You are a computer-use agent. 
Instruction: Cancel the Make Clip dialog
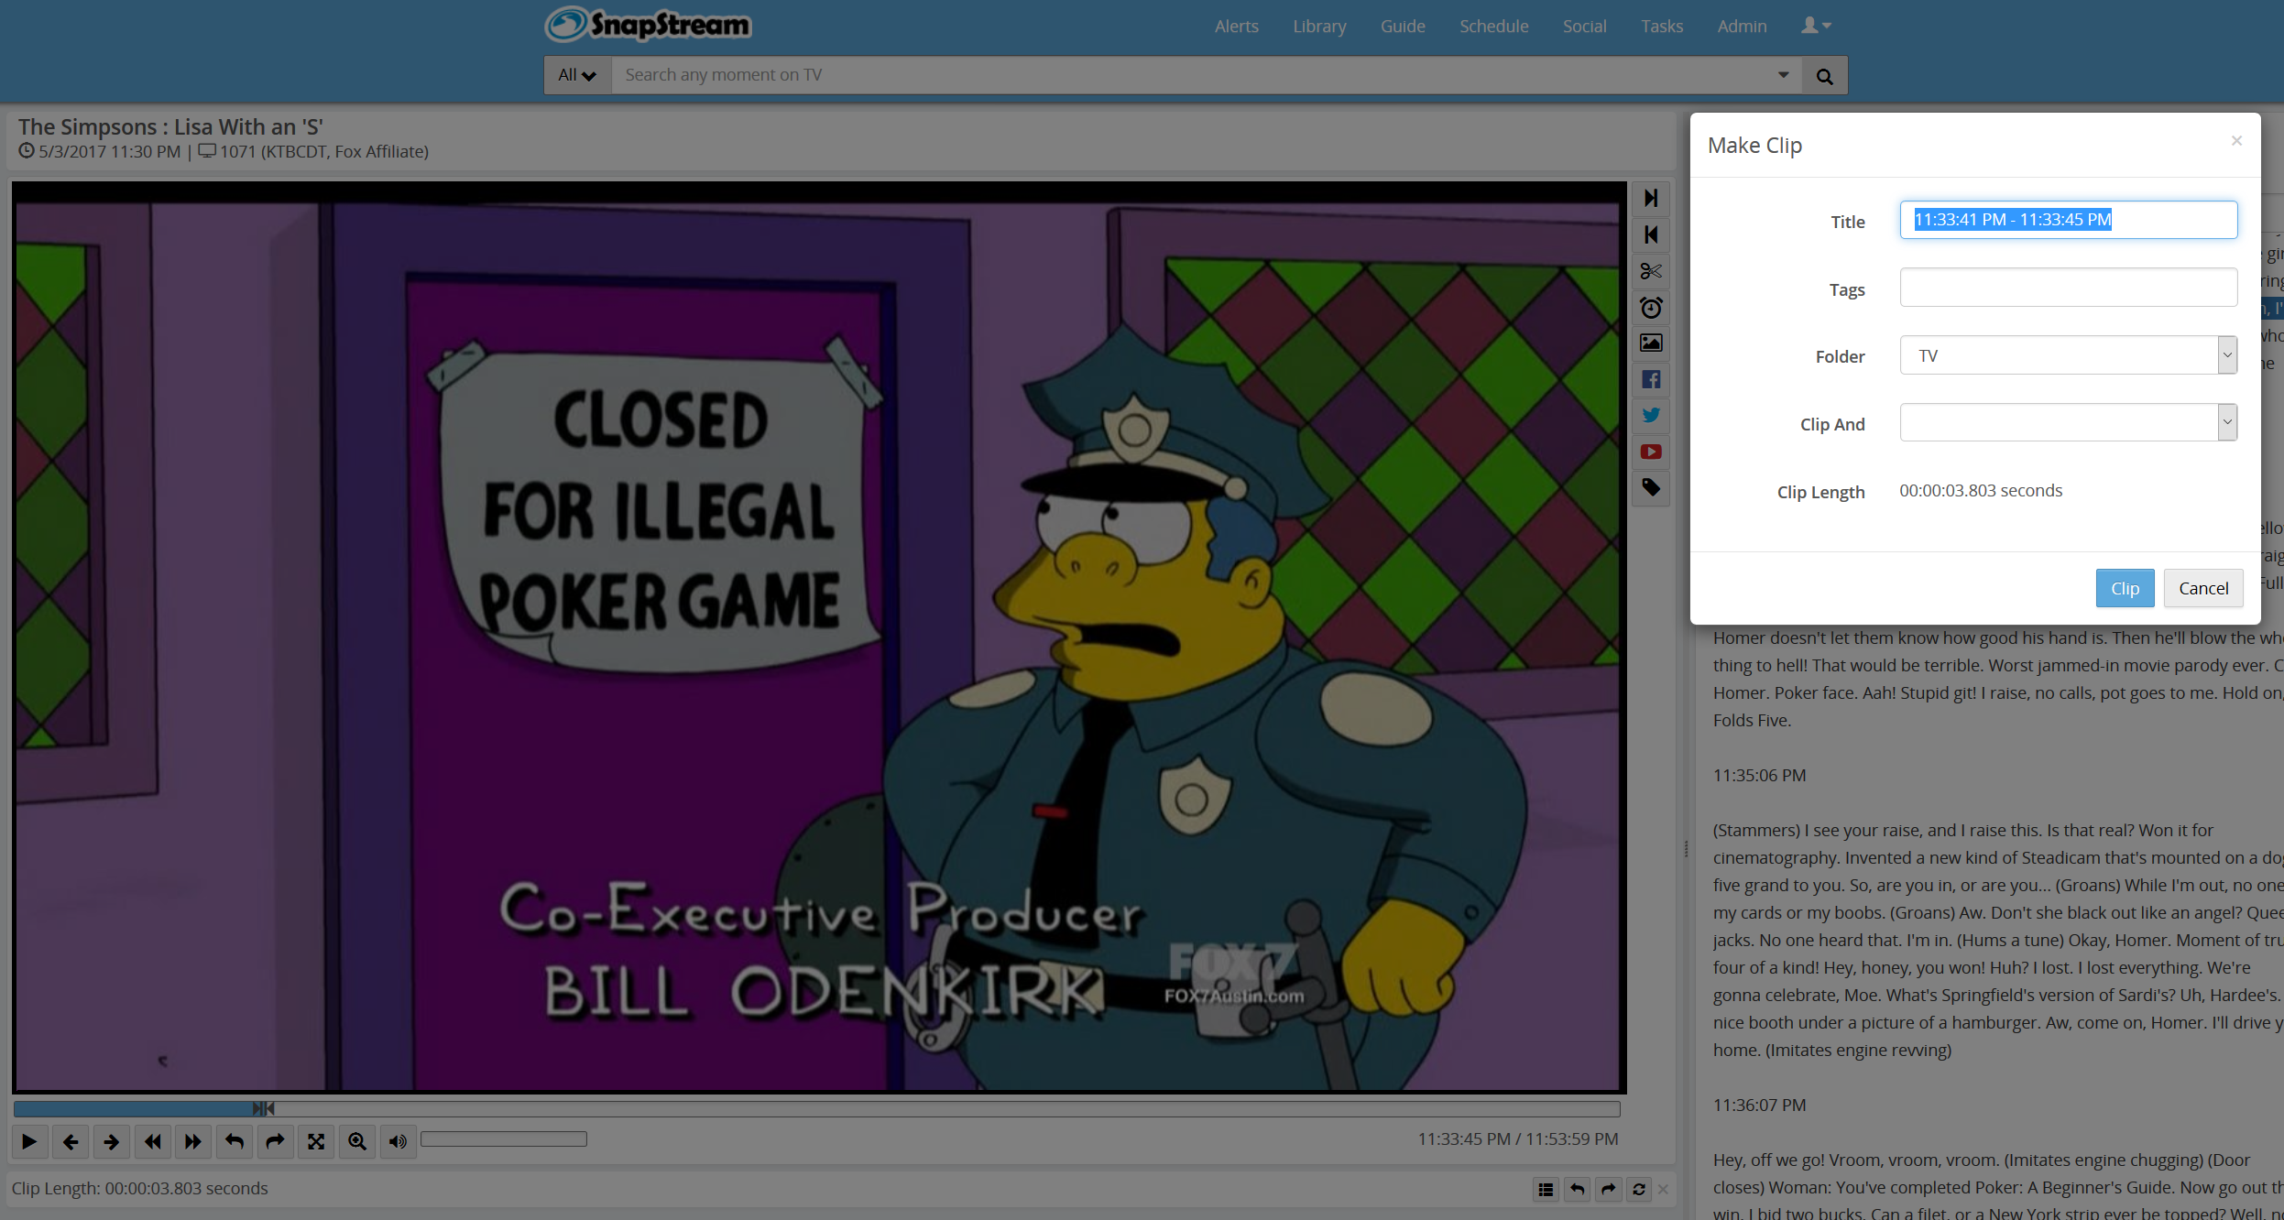(x=2203, y=588)
